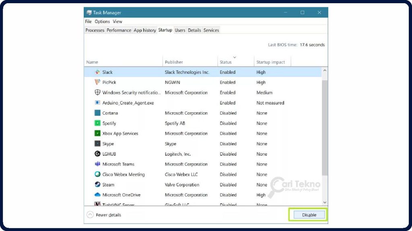Screen dimensions: 412x231
Task: Click the Cortana icon
Action: click(97, 113)
